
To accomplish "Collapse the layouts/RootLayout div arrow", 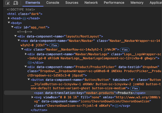I will click(x=16, y=36).
